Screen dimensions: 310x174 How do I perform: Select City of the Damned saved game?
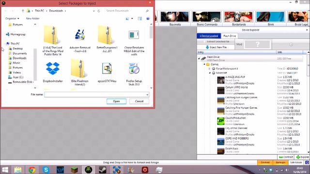260,131
